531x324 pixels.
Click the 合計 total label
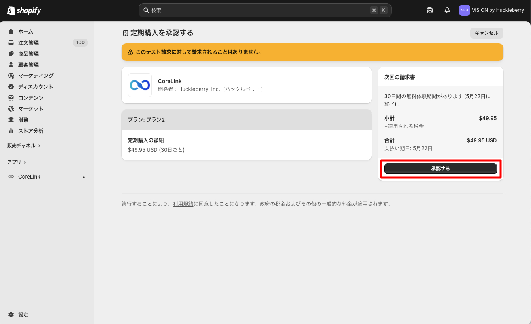390,140
